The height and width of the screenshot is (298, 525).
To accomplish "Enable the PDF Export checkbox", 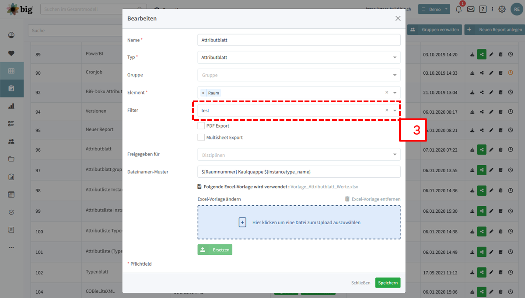I will (x=201, y=126).
